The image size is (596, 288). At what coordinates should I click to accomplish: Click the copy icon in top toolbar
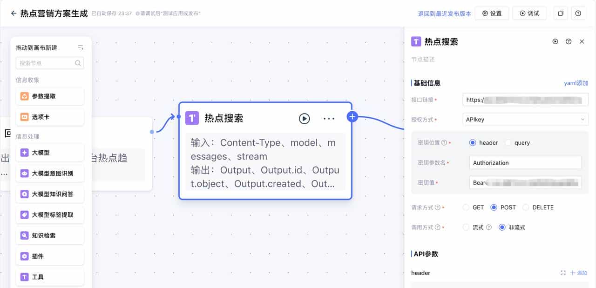tap(561, 13)
